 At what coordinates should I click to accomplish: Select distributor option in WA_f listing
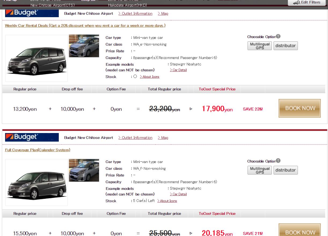[286, 170]
